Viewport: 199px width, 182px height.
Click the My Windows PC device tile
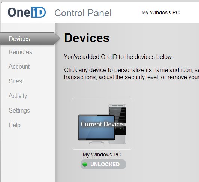[x=102, y=124]
